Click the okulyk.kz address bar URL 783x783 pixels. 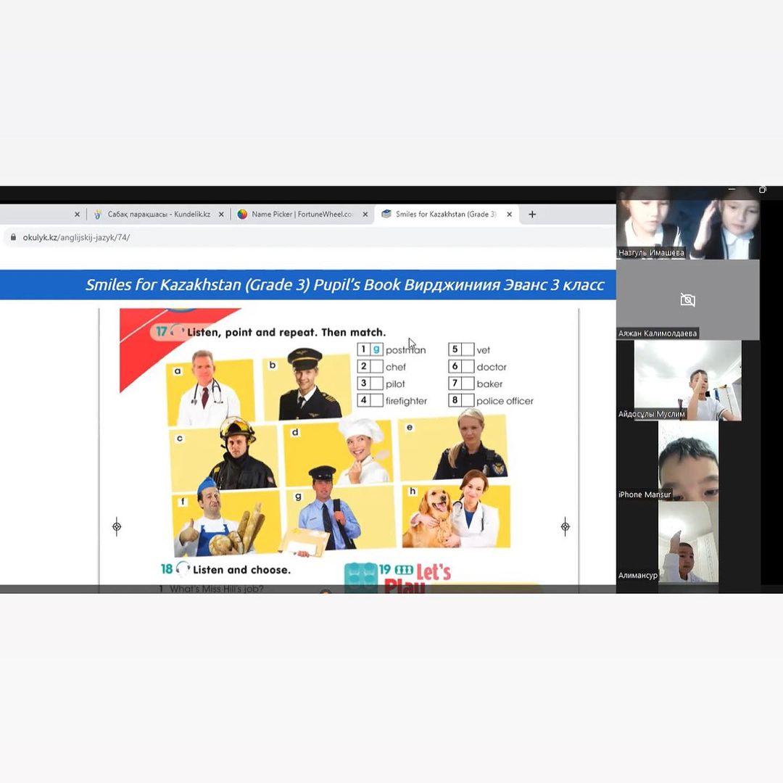(76, 238)
